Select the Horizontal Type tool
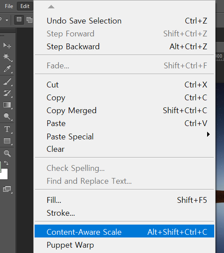224x253 pixels. (7, 129)
